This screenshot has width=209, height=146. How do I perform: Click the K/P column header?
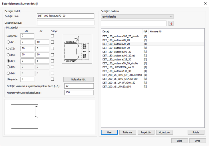point(145,31)
